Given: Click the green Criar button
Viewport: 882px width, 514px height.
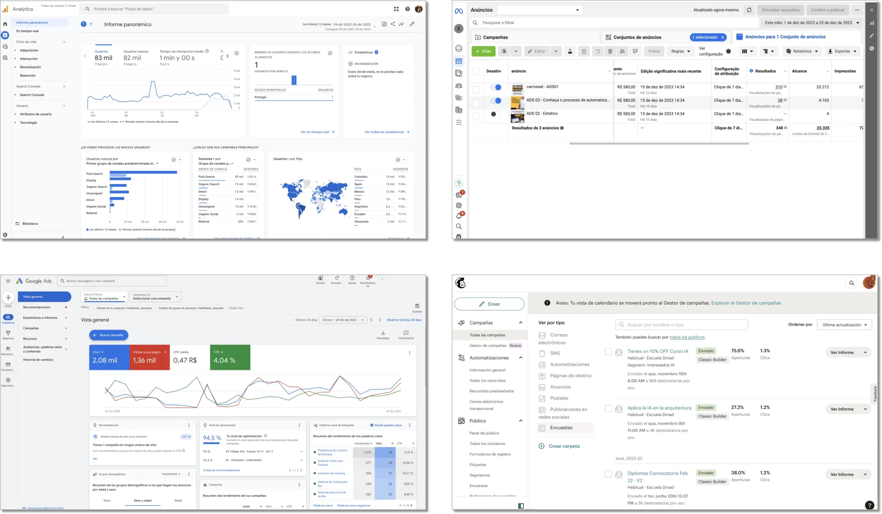Looking at the screenshot, I should click(483, 51).
